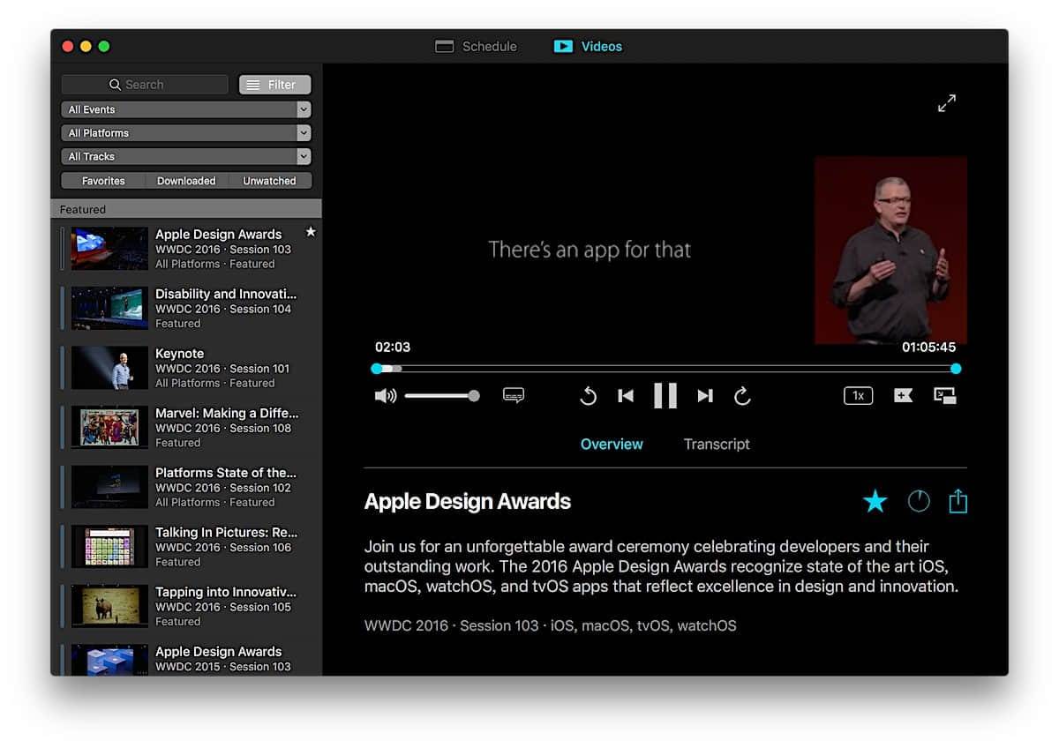Screen dimensions: 1059x748
Task: Enable picture-in-picture mode icon
Action: 945,395
